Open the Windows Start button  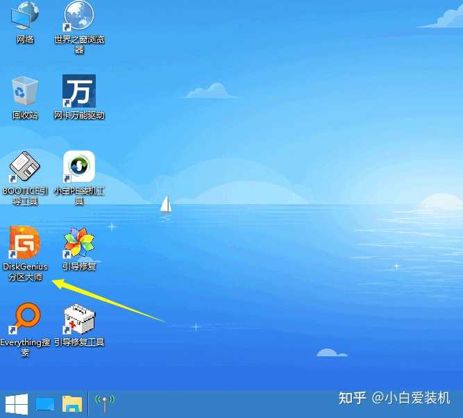(x=17, y=404)
